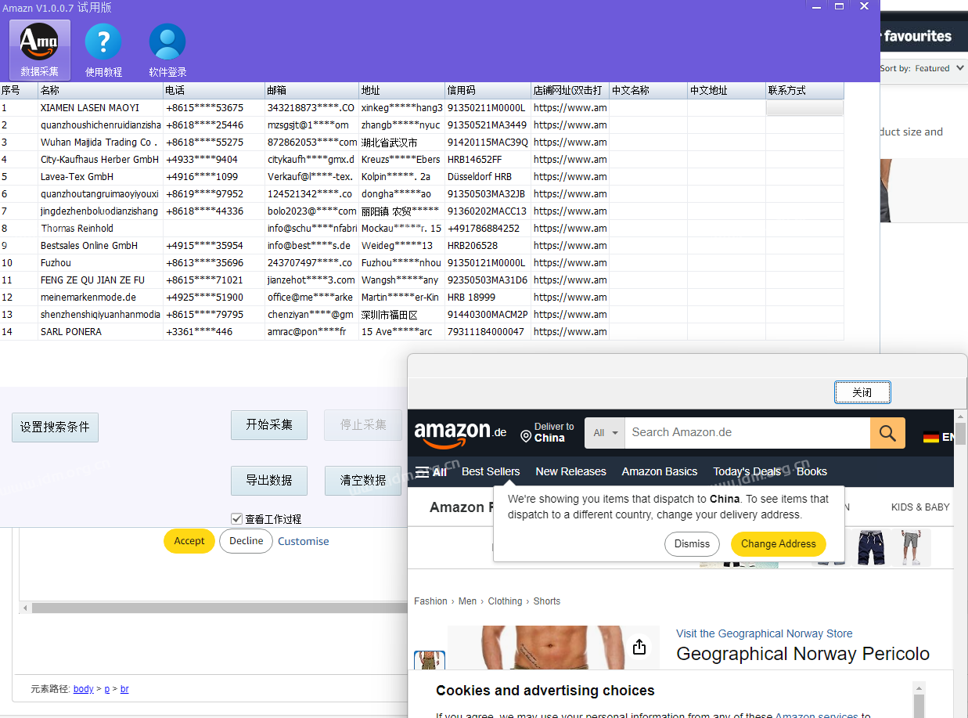
Task: Click the grey shorts thumbnail in banner
Action: point(910,547)
